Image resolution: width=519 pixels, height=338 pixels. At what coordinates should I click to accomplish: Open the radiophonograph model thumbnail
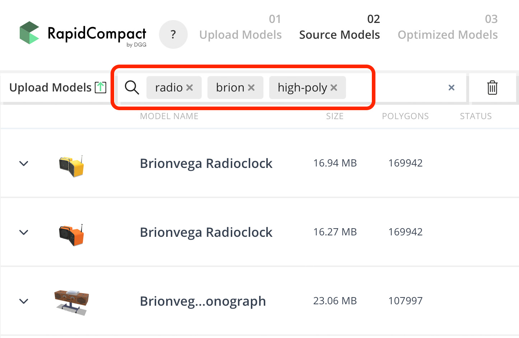71,302
